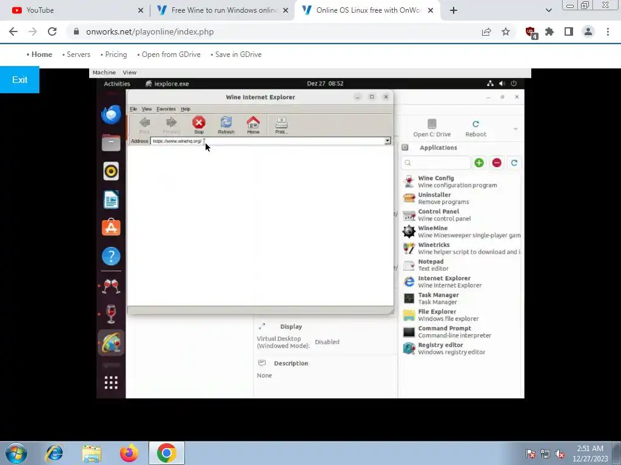Open the Favorites menu in Wine Internet Explorer
This screenshot has height=465, width=621.
pos(166,109)
